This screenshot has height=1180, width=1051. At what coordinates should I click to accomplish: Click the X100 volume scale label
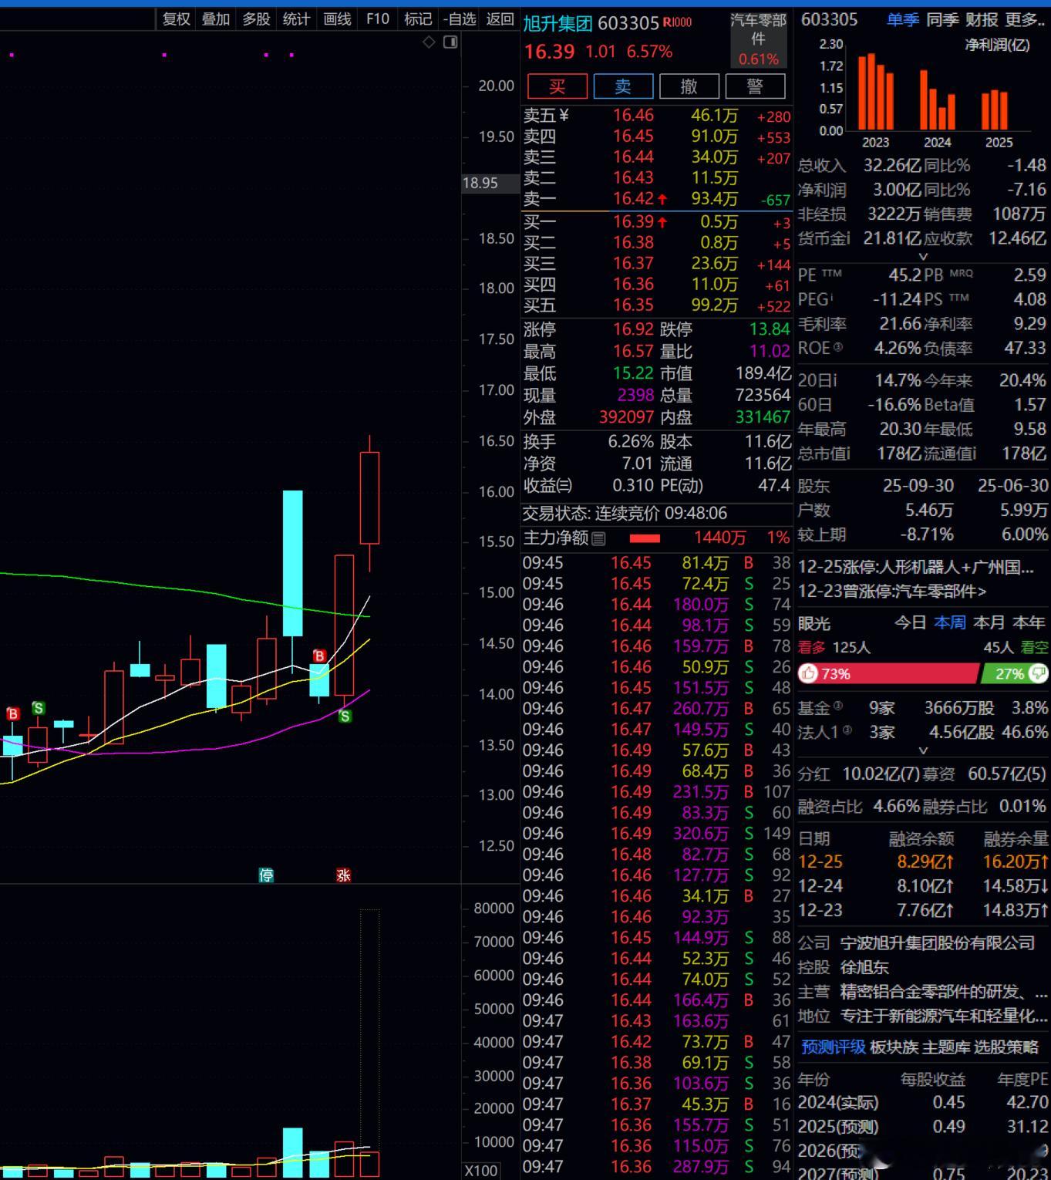(481, 1171)
